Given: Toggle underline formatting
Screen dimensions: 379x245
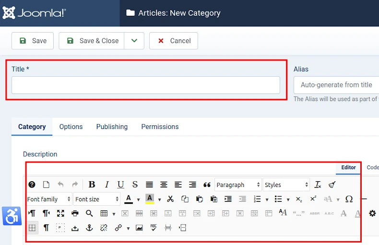Looking at the screenshot, I should tap(120, 185).
